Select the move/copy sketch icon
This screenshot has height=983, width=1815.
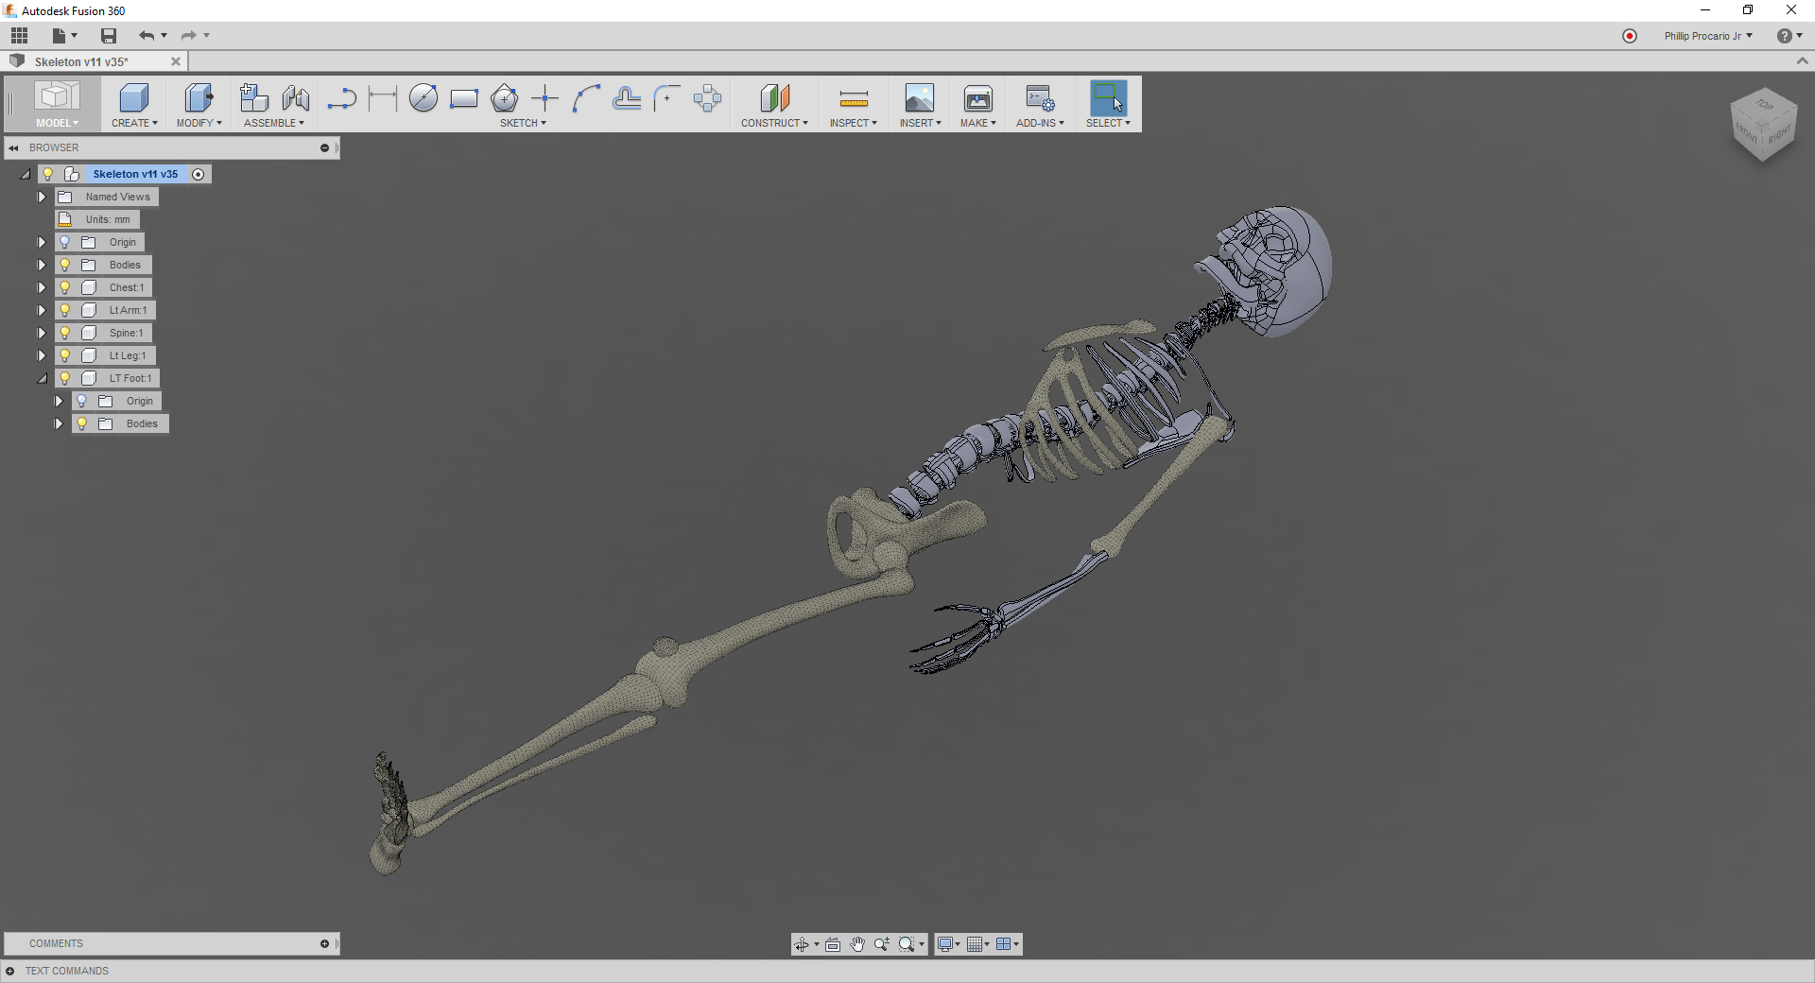[x=707, y=97]
